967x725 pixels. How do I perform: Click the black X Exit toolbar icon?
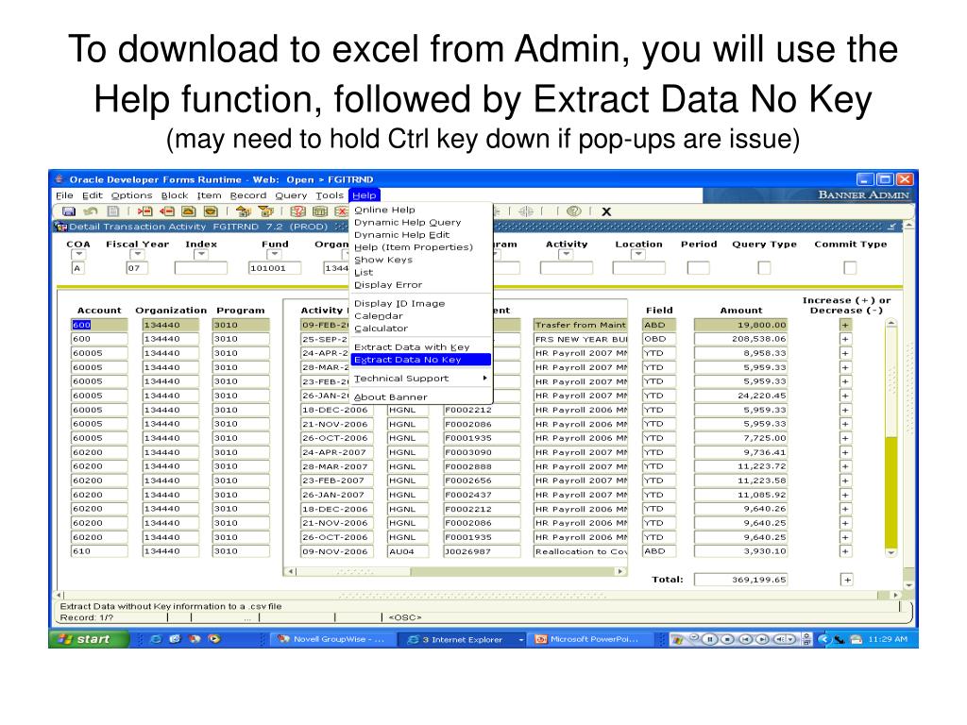coord(606,211)
